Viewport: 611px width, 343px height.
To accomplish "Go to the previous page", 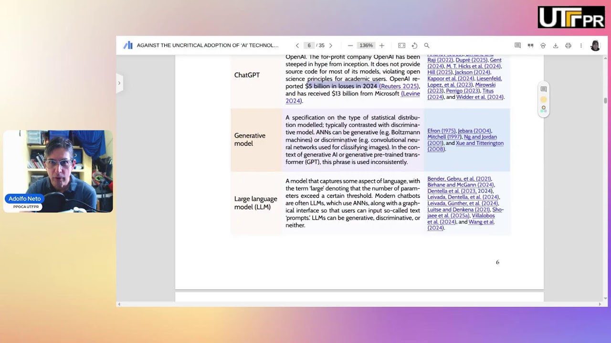I will [297, 46].
